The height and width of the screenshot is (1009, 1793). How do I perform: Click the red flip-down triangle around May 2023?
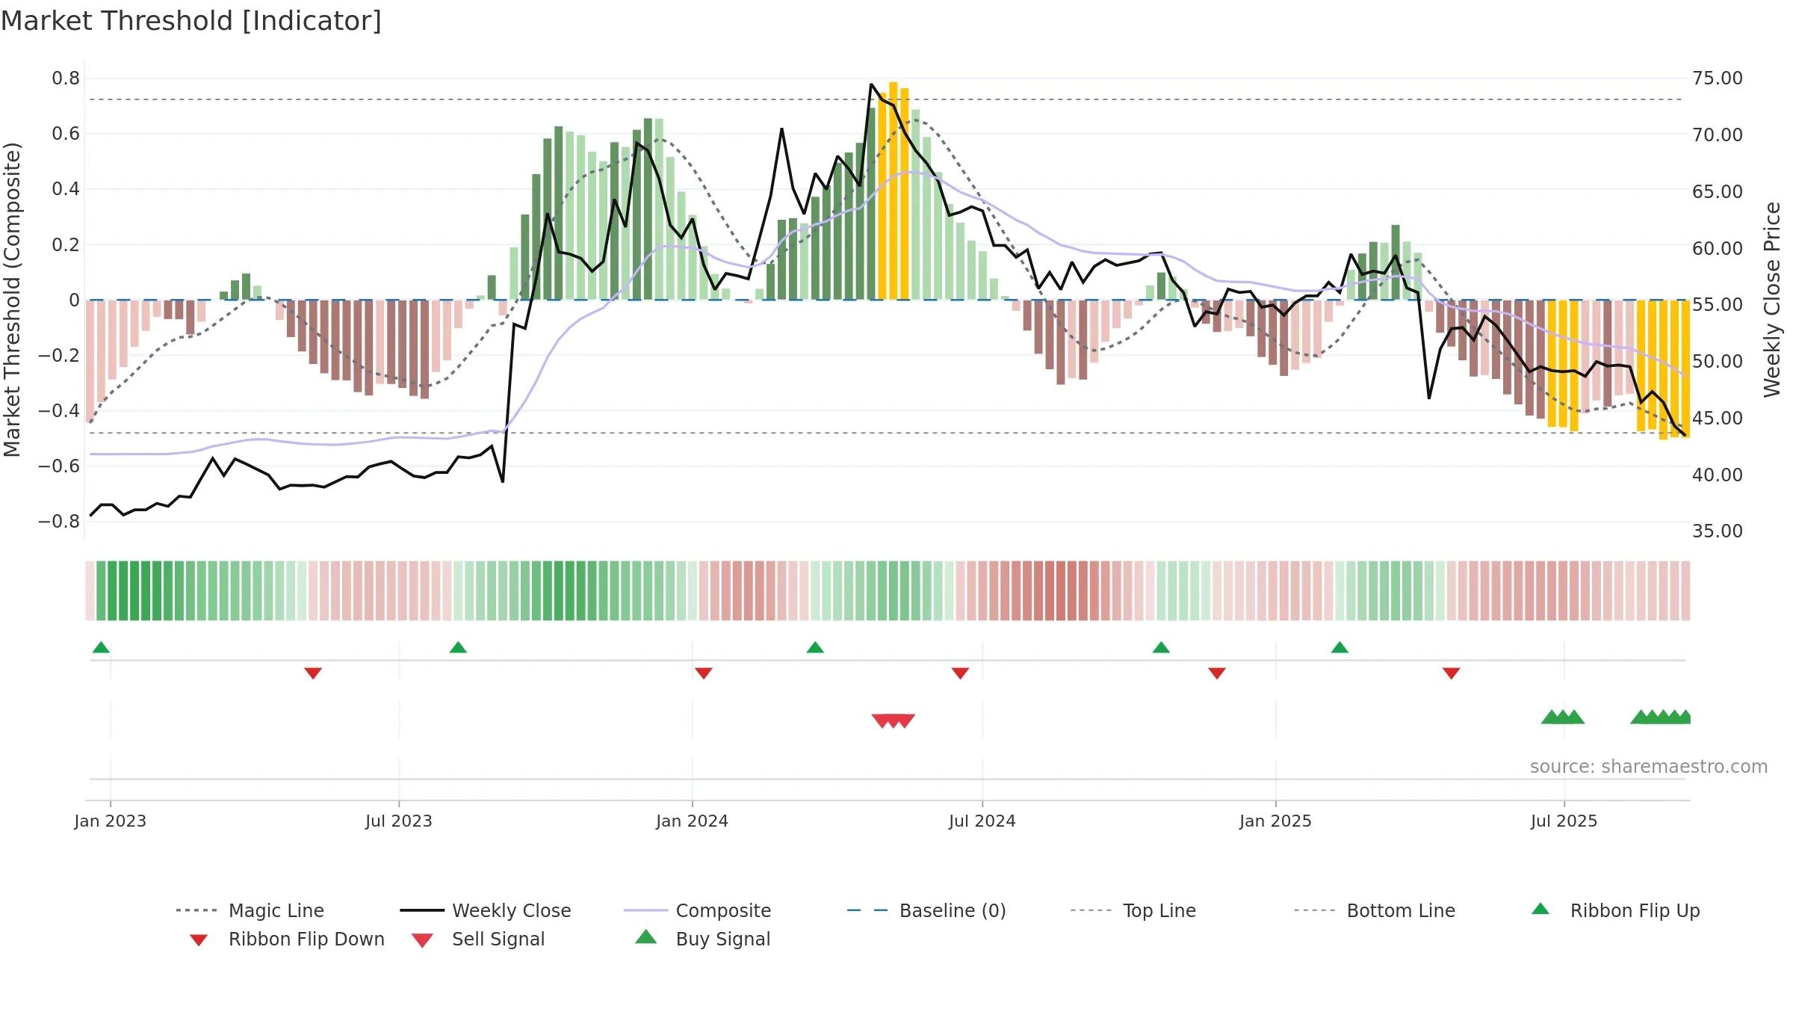coord(313,673)
